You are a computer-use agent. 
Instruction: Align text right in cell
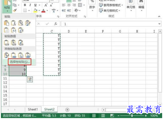[x=74, y=5]
